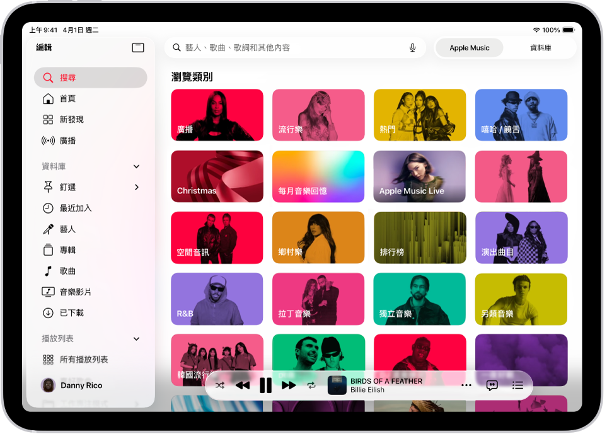Click the album stack icon for 專輯
Image resolution: width=607 pixels, height=434 pixels.
(48, 250)
